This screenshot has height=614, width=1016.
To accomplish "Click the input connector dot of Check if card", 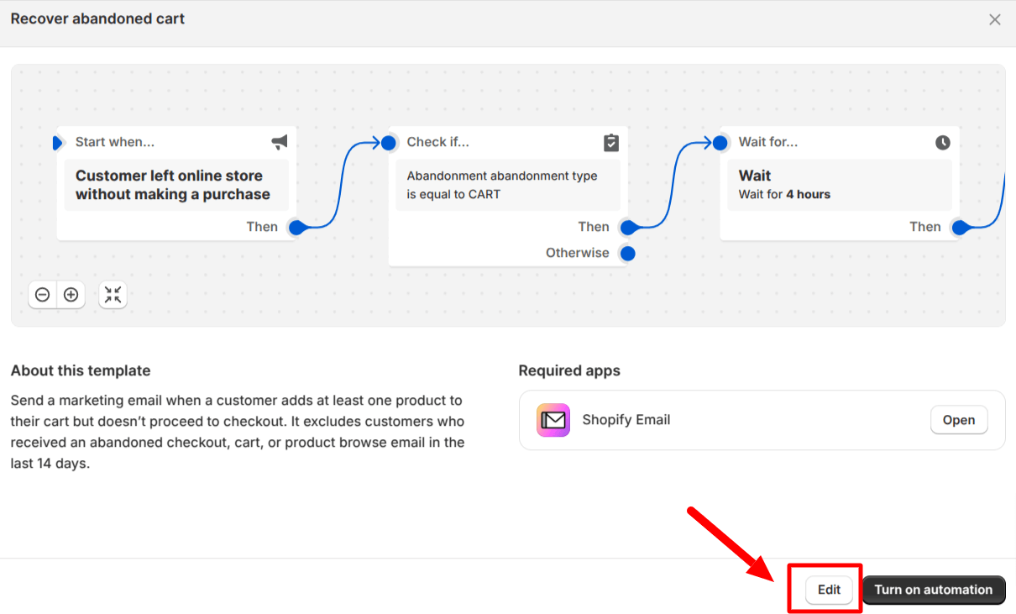I will (388, 143).
